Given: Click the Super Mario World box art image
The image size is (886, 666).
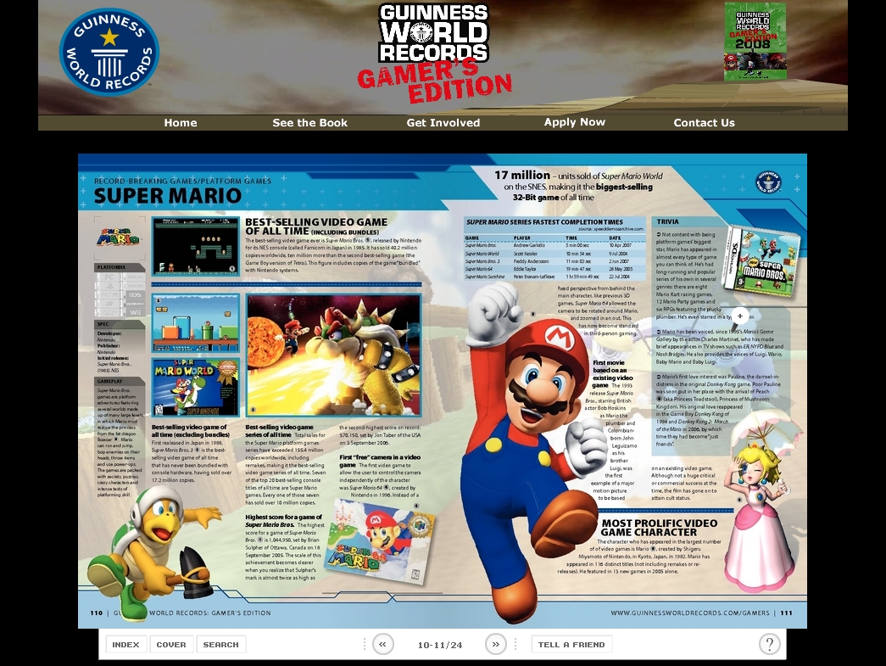Looking at the screenshot, I should pyautogui.click(x=196, y=387).
